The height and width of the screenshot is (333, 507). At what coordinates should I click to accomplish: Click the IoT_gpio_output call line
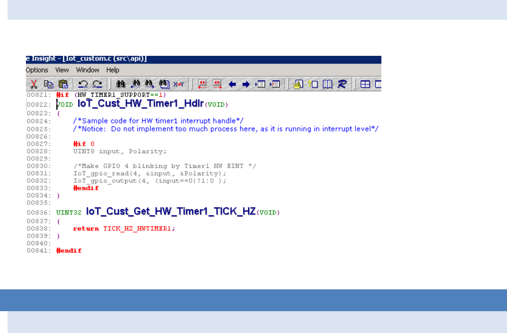tap(150, 181)
